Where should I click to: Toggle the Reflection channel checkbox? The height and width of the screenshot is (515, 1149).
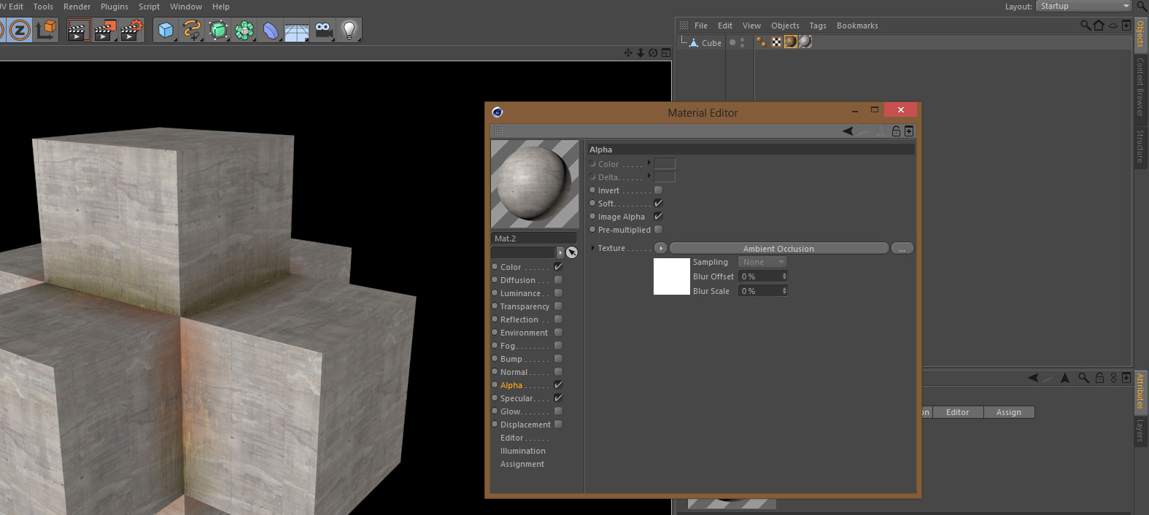[x=558, y=320]
